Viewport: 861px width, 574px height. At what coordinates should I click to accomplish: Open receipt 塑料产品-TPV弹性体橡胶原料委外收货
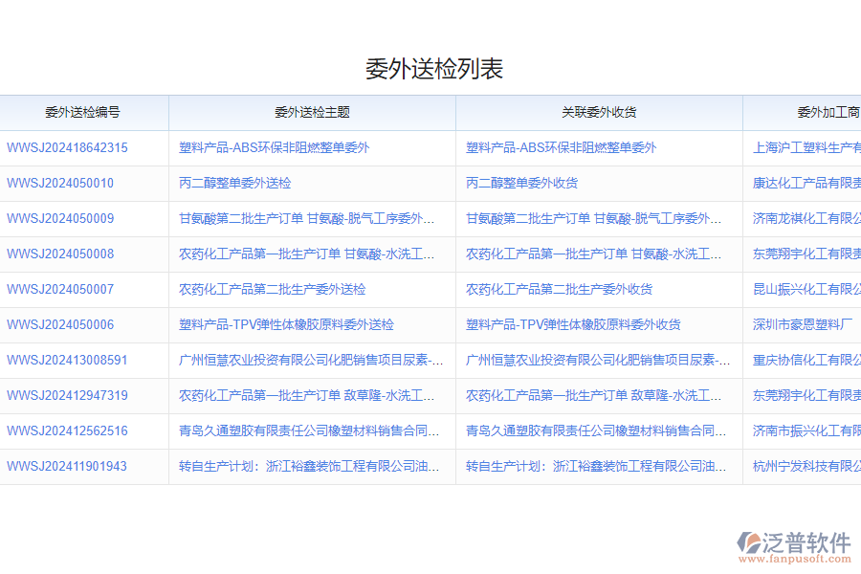[572, 324]
